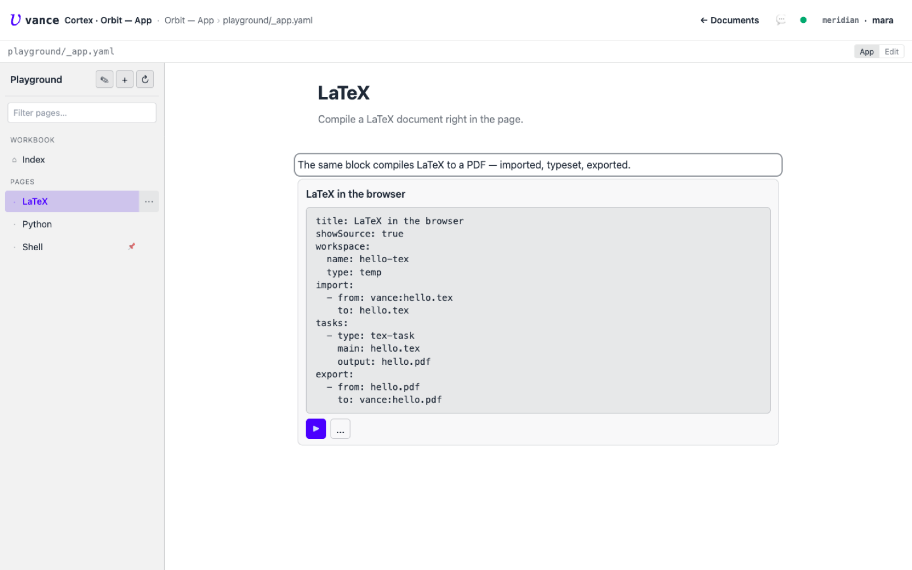Click the pin icon on Shell row

pyautogui.click(x=132, y=246)
